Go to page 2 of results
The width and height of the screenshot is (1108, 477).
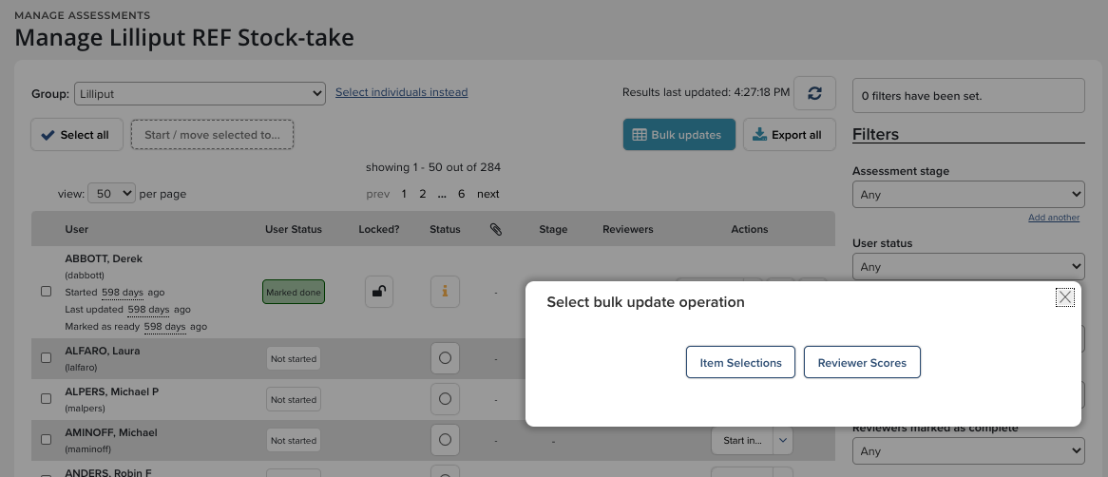click(423, 194)
